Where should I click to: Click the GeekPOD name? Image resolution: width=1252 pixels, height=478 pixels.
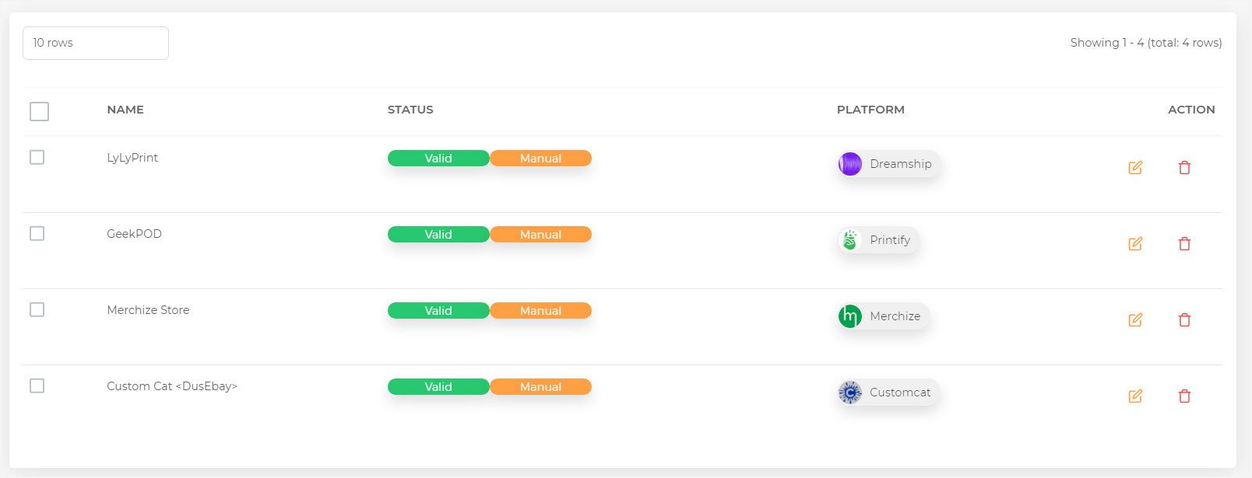pyautogui.click(x=134, y=234)
